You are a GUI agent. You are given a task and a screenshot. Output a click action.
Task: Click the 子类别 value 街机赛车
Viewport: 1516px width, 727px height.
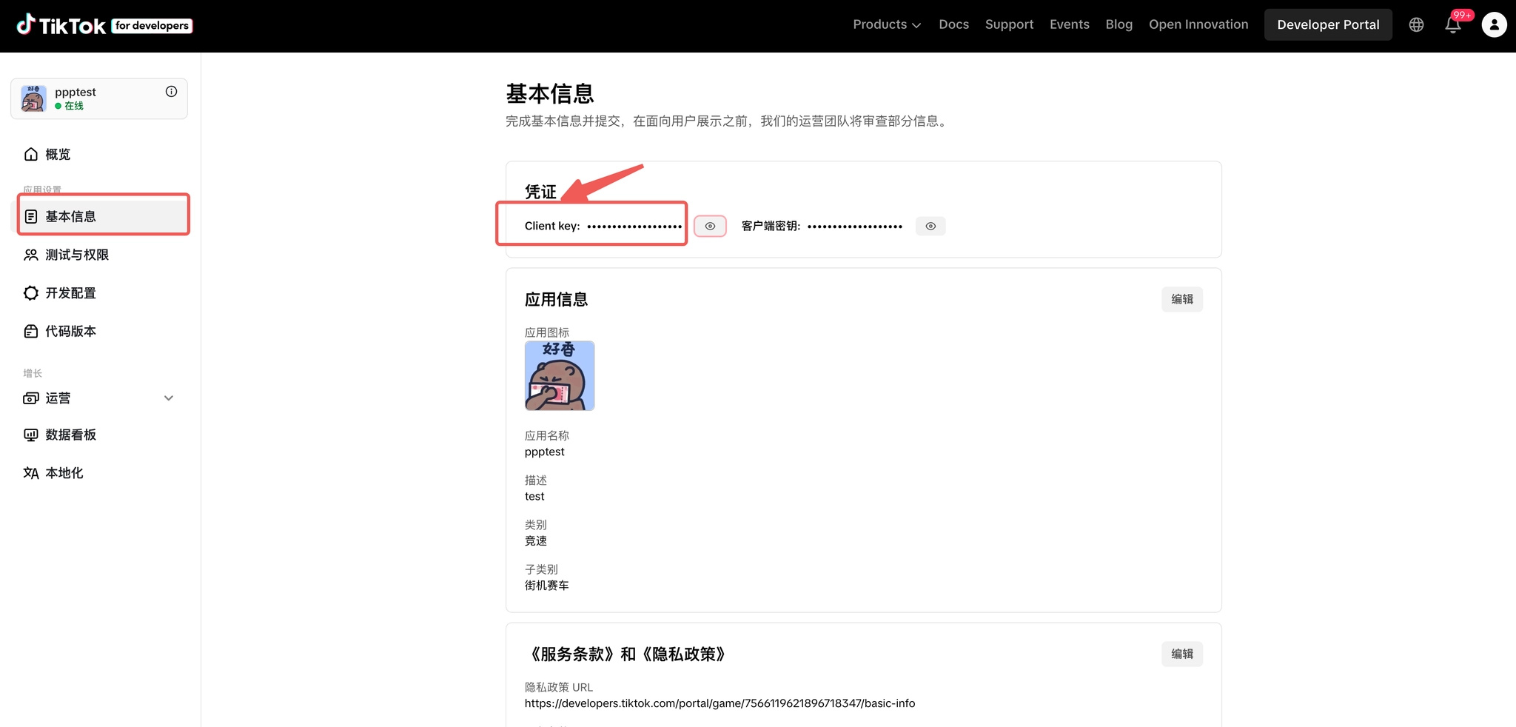547,586
